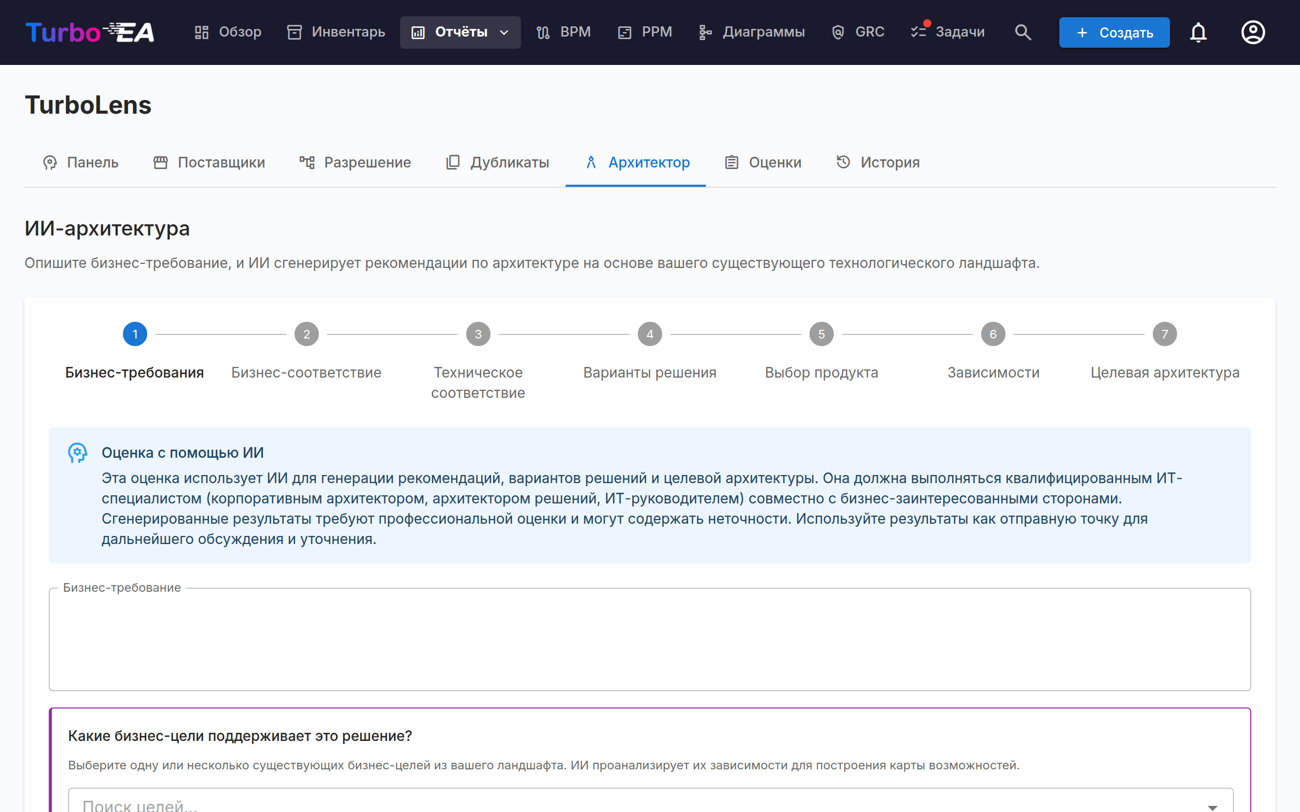The image size is (1300, 812).
Task: Select step 1 Бизнес-требования
Action: click(135, 351)
